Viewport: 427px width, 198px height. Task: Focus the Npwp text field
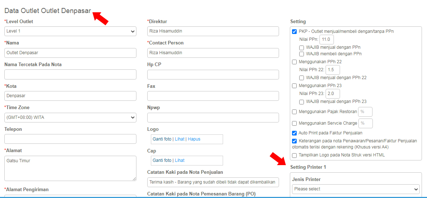(213, 117)
